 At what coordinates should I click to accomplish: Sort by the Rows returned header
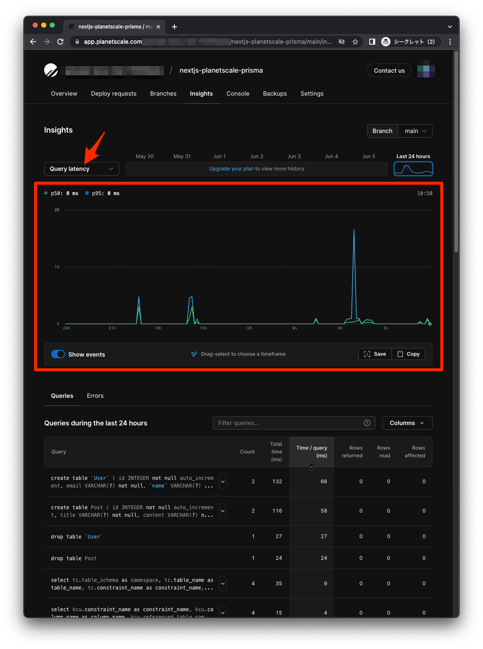[352, 452]
